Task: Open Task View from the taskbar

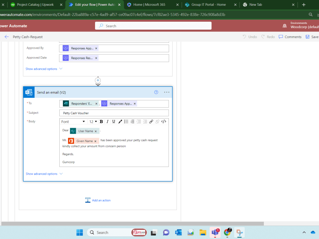Action: pyautogui.click(x=154, y=233)
